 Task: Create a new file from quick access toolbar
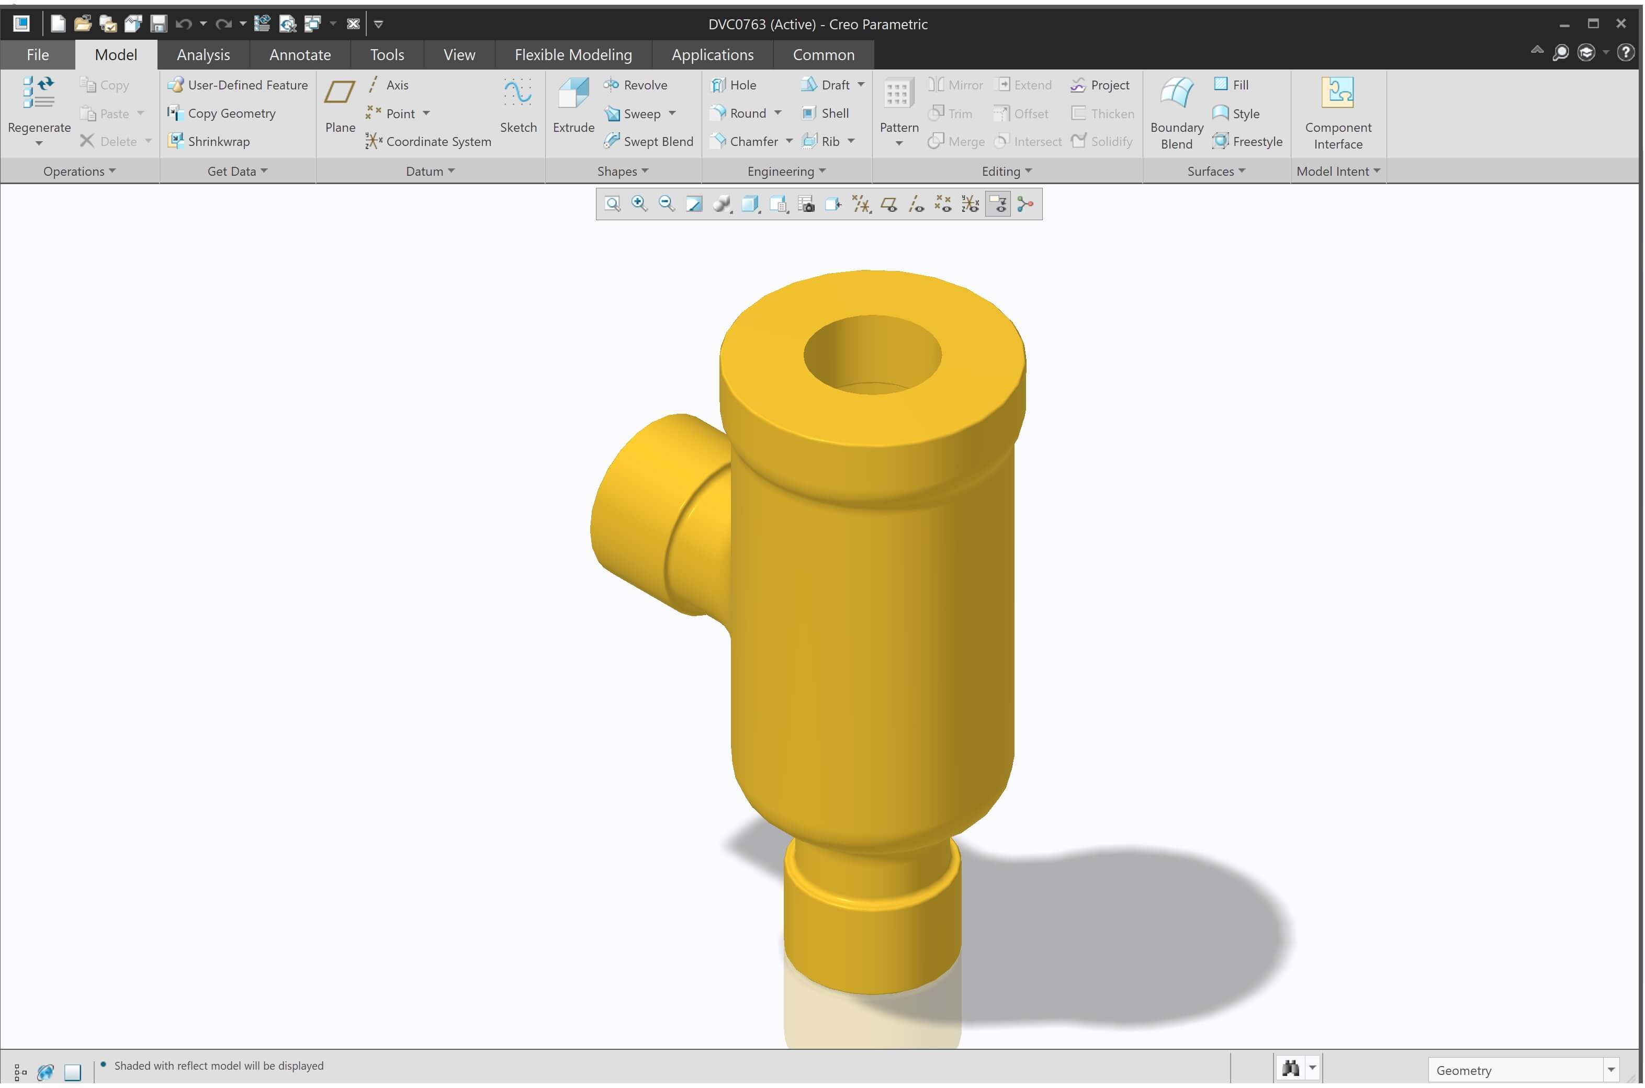point(58,24)
